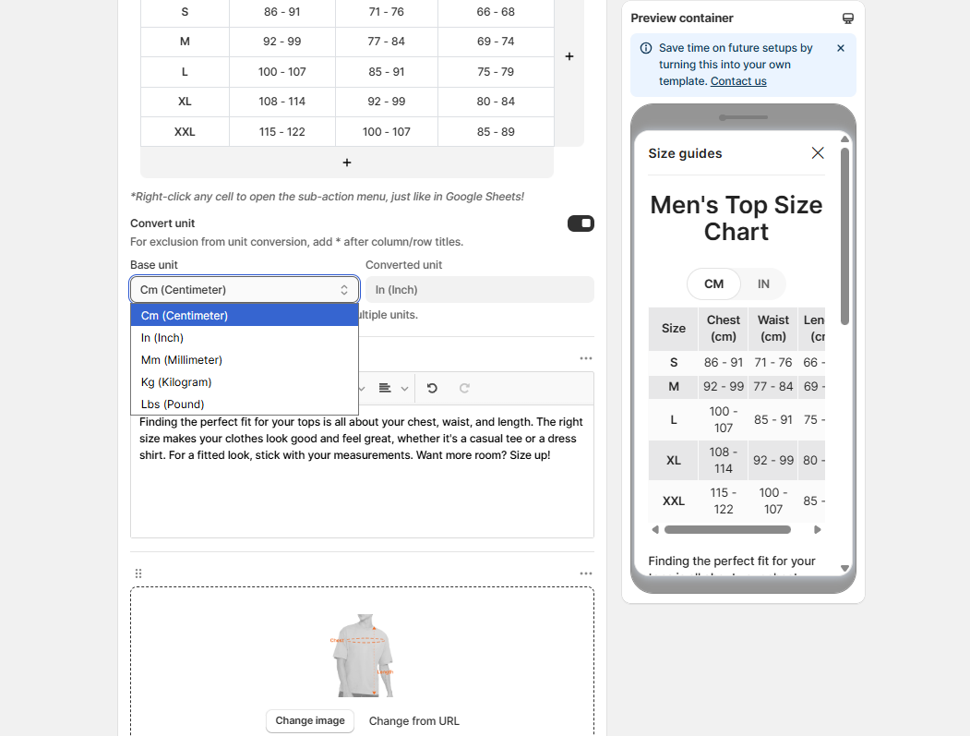Open text block three-dots menu
Image resolution: width=970 pixels, height=736 pixels.
pos(586,358)
